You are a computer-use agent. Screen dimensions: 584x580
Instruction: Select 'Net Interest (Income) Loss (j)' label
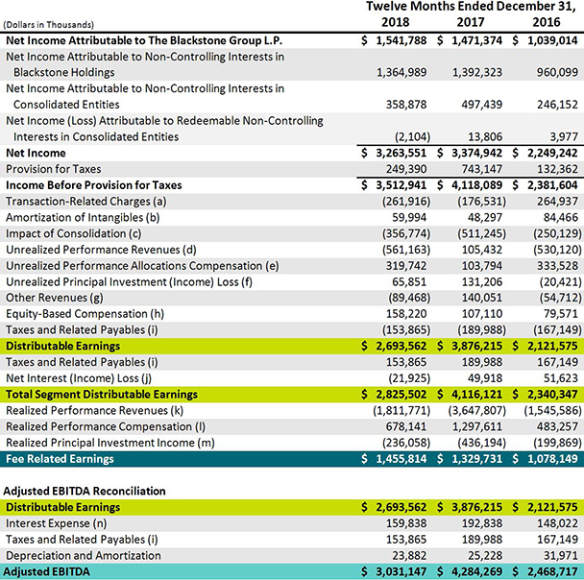click(x=79, y=378)
